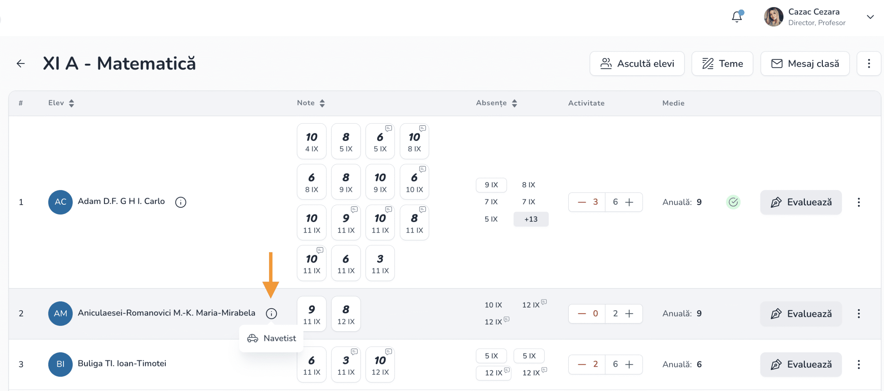Expand the +13 additional absences for Adam
Screen dimensions: 884x391
pos(531,219)
